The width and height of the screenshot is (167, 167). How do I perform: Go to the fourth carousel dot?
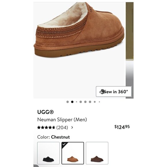[x=81, y=102]
